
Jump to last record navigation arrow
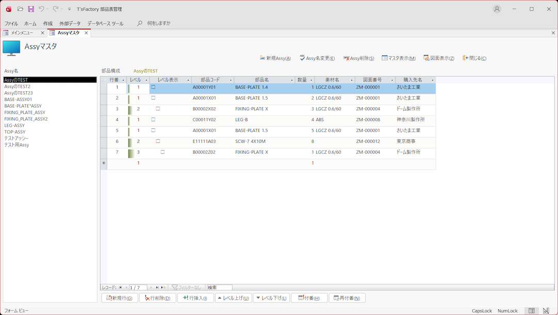[157, 288]
